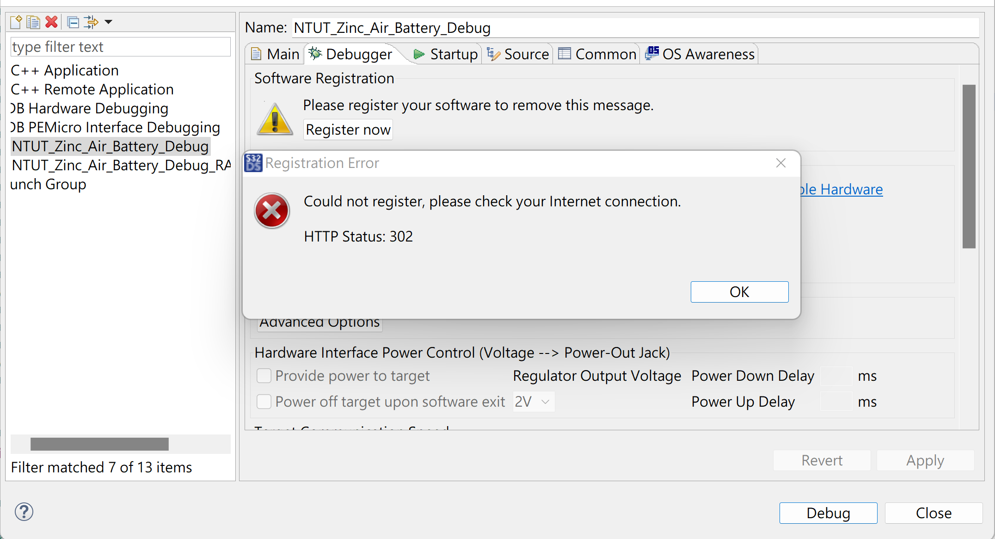Click the red error icon in dialog

[272, 211]
